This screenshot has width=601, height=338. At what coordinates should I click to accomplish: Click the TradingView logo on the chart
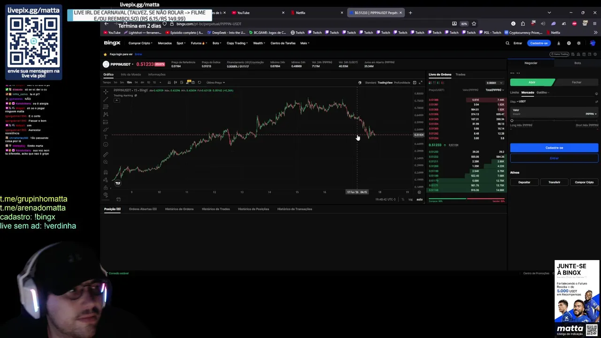118,183
